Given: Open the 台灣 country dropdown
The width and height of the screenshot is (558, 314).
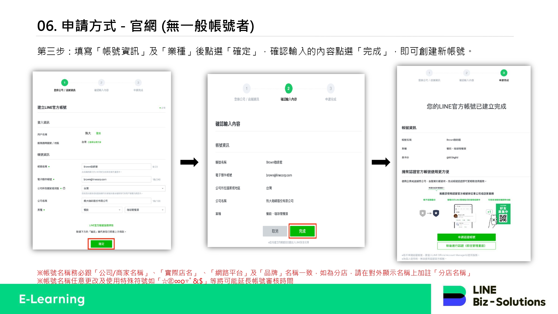Looking at the screenshot, I should coord(123,188).
